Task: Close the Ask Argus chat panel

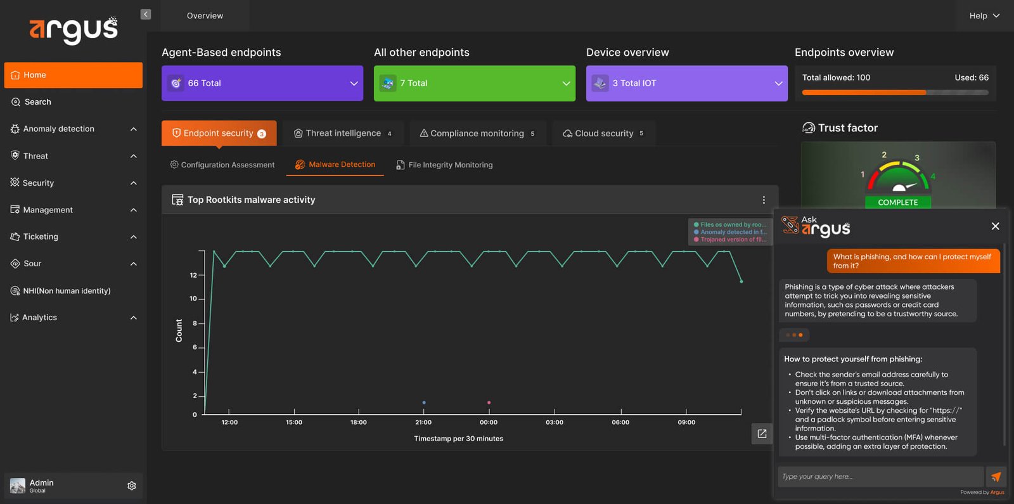Action: coord(995,226)
